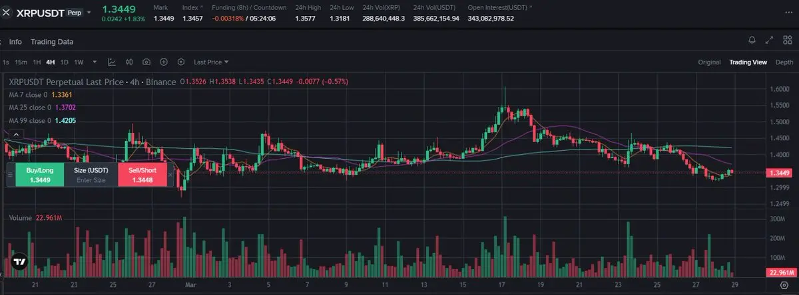This screenshot has width=799, height=295.
Task: Select the 1s time interval
Action: tap(6, 62)
